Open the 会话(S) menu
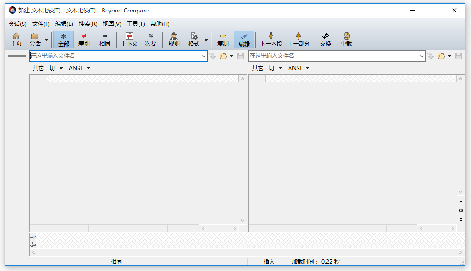The image size is (471, 271). click(18, 24)
